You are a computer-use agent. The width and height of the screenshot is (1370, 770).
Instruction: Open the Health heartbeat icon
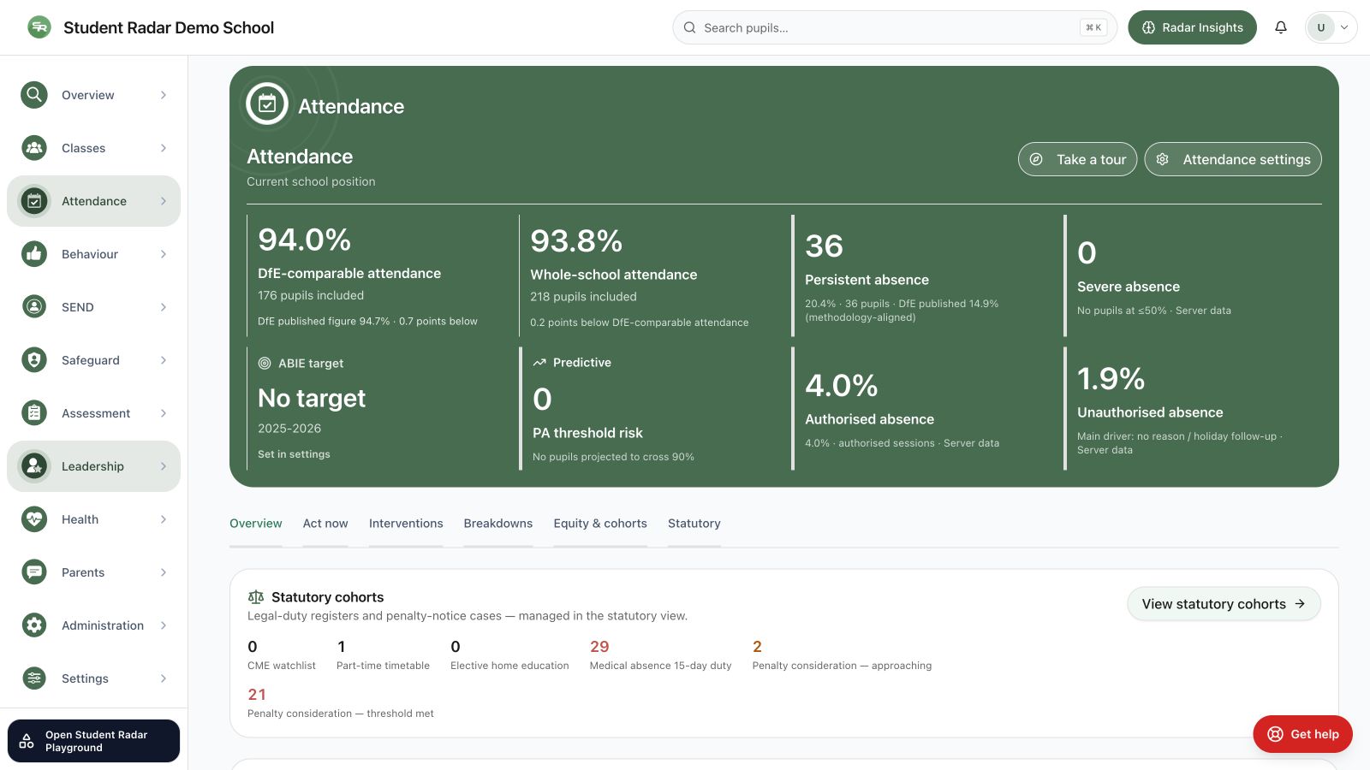34,519
